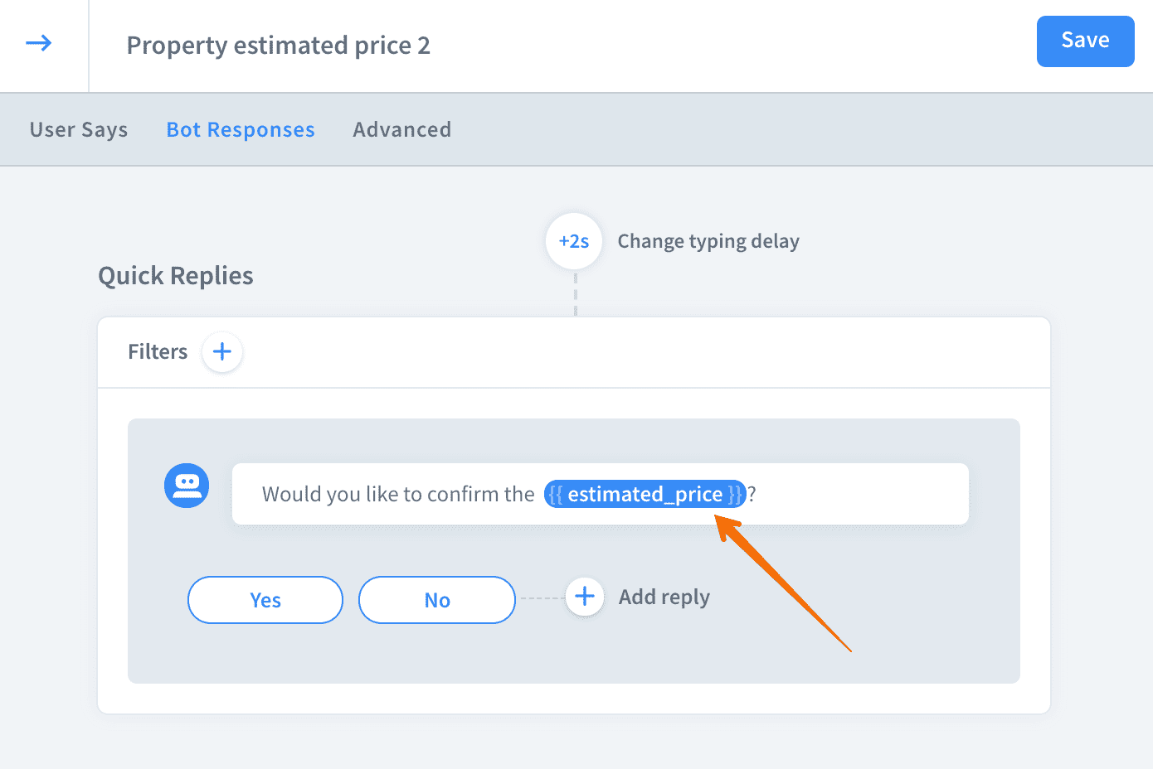Select the Bot Responses tab
This screenshot has width=1153, height=769.
241,130
